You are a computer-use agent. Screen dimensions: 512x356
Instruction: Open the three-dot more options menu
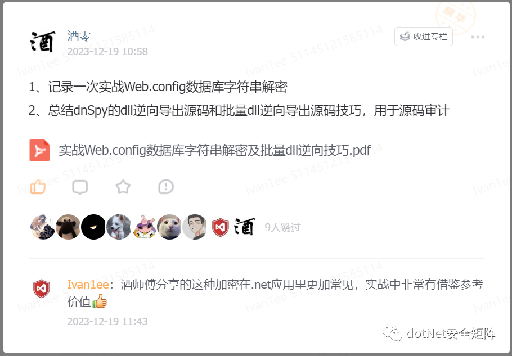478,37
